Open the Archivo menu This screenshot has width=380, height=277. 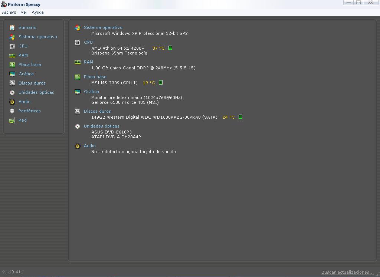(9, 12)
